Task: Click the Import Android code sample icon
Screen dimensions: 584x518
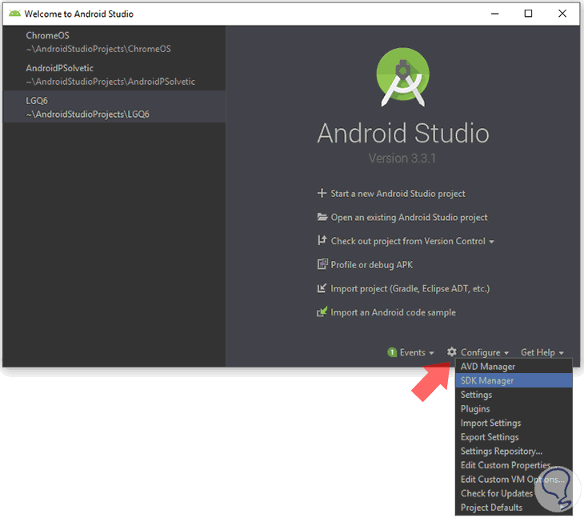Action: click(x=322, y=311)
